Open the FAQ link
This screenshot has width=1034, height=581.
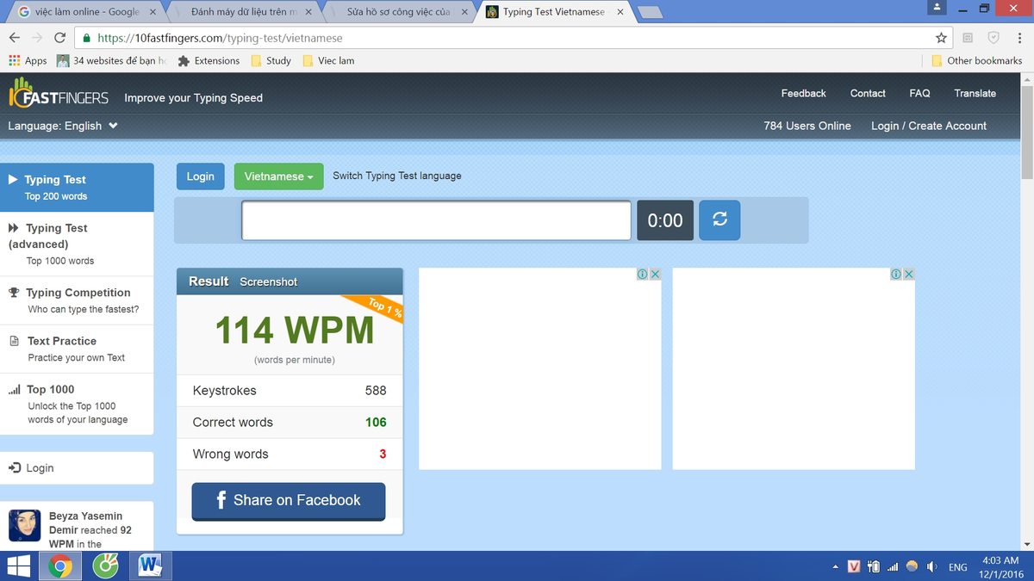(x=919, y=93)
